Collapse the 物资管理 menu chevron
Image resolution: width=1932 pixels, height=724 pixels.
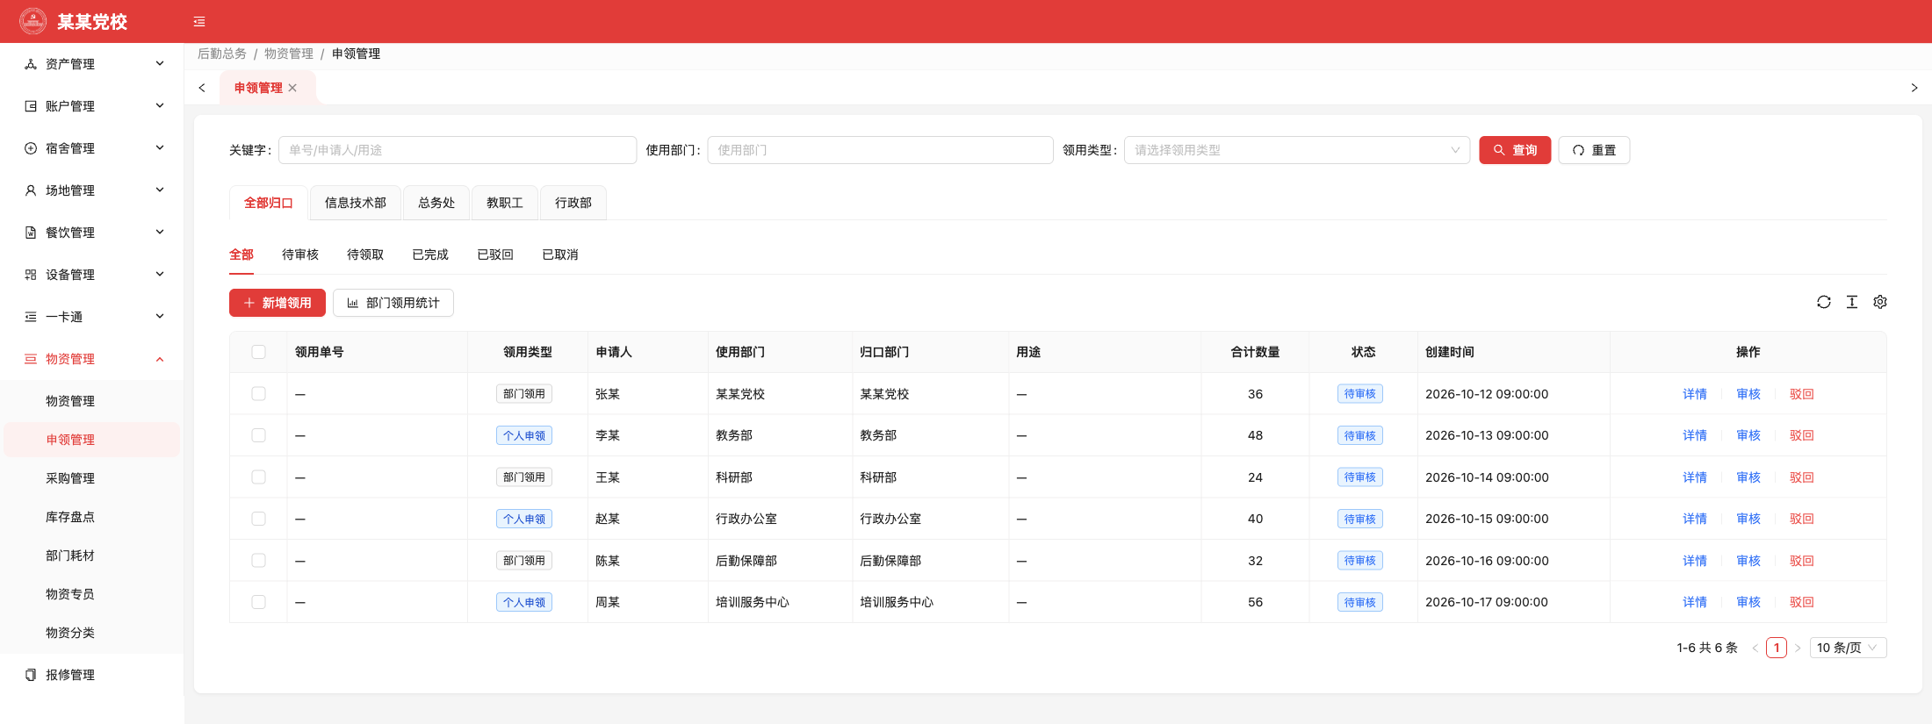click(160, 359)
